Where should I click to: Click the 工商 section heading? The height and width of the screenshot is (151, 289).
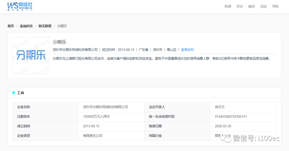(20, 93)
